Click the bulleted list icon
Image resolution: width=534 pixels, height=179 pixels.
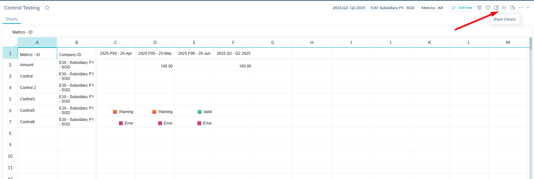(504, 7)
